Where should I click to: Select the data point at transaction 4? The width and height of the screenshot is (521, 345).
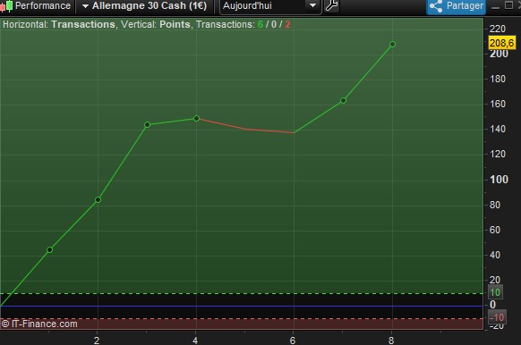tap(196, 118)
